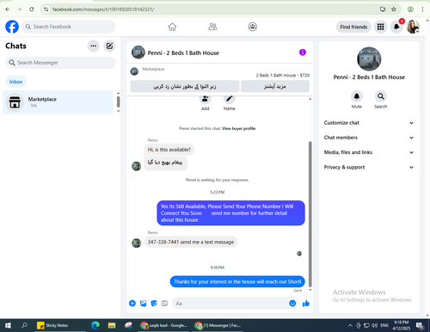Search in conversation with magnifier icon
The height and width of the screenshot is (332, 430).
(381, 96)
